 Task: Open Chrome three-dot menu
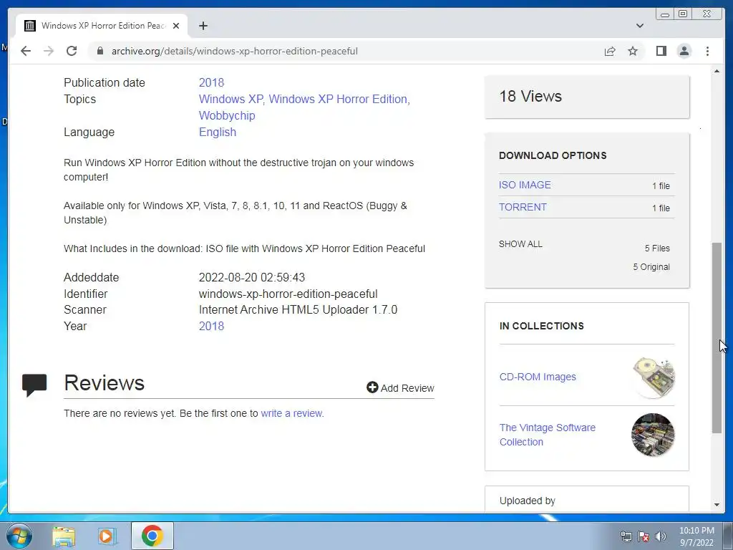click(707, 51)
